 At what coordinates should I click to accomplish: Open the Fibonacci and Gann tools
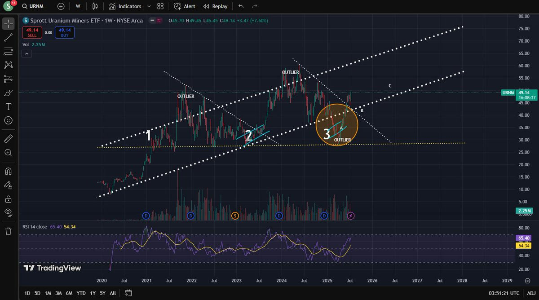pyautogui.click(x=8, y=51)
